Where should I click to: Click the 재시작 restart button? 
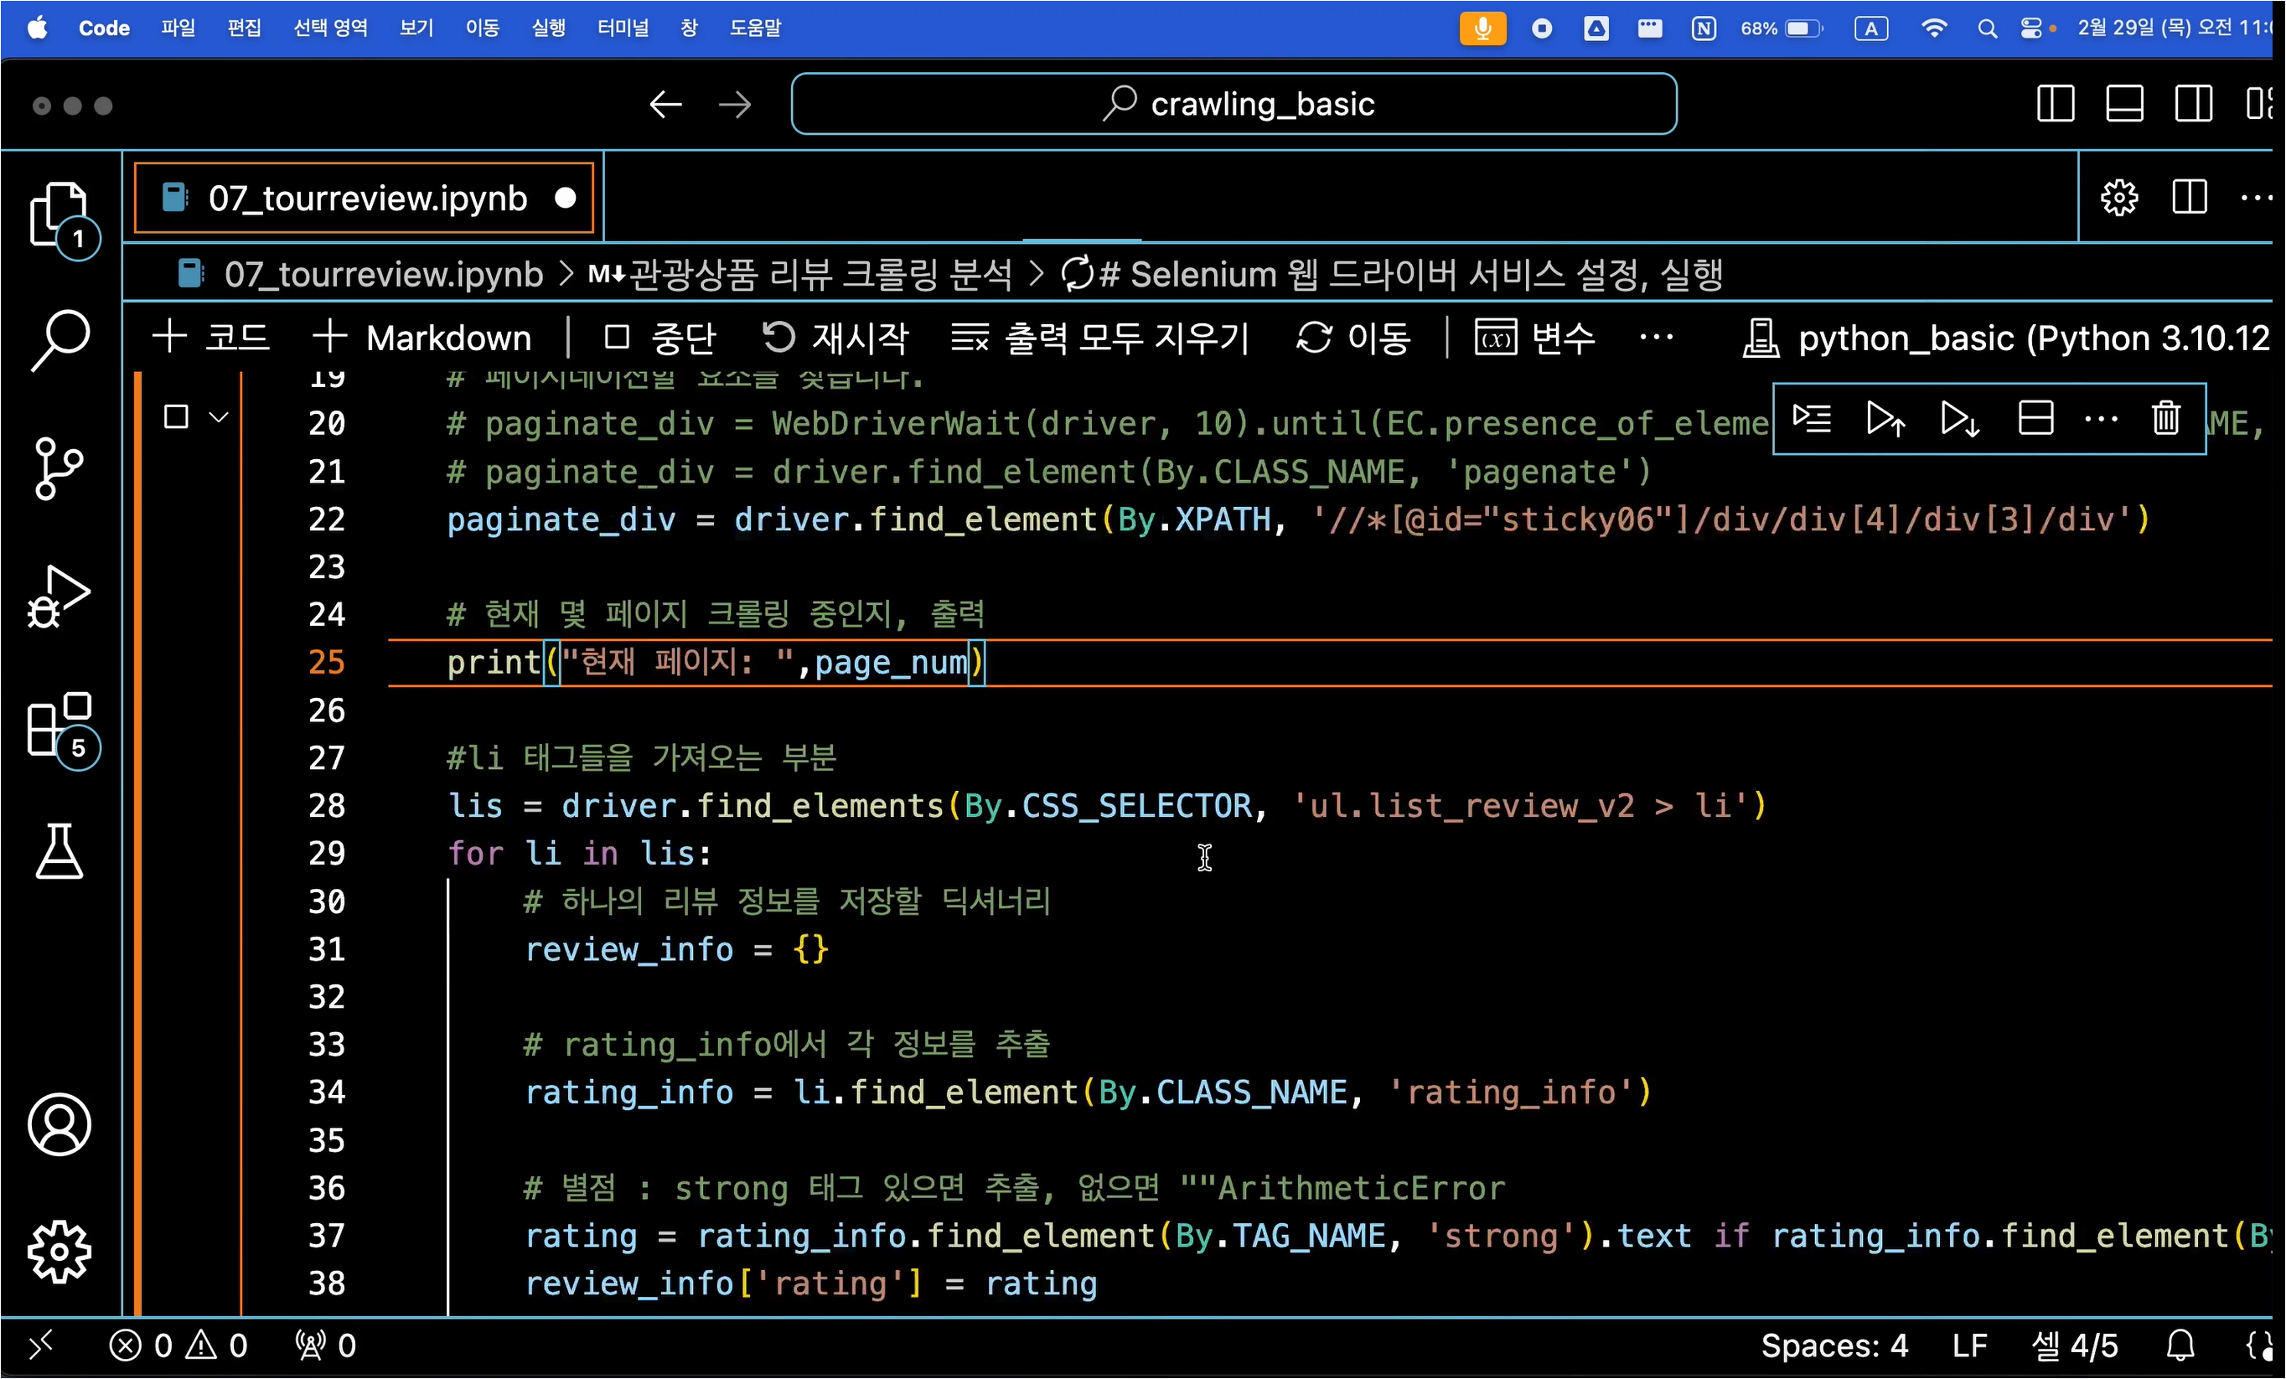click(x=835, y=338)
